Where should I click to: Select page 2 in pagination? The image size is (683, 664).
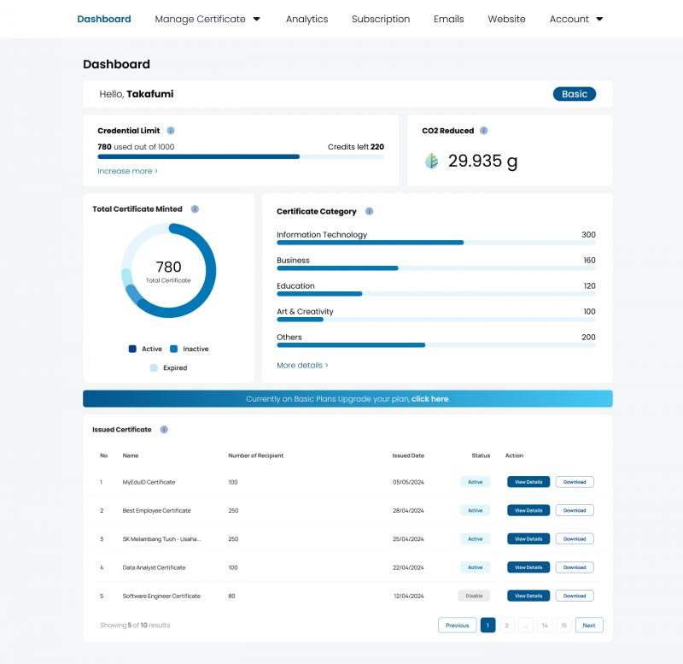tap(507, 626)
